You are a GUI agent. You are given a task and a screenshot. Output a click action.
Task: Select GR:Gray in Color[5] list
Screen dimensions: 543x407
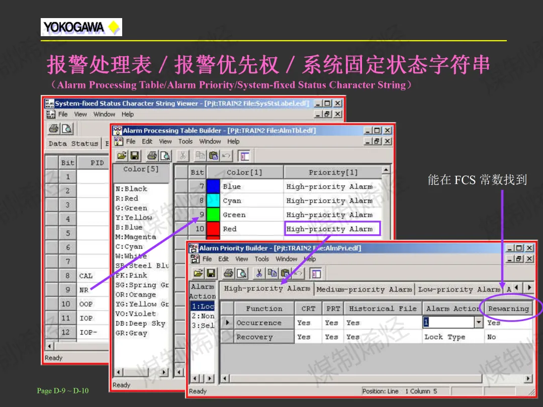[x=131, y=333]
